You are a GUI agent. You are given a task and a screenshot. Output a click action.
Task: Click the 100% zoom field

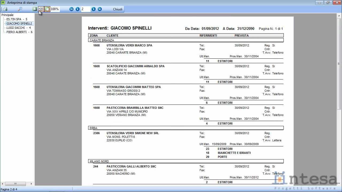point(55,9)
